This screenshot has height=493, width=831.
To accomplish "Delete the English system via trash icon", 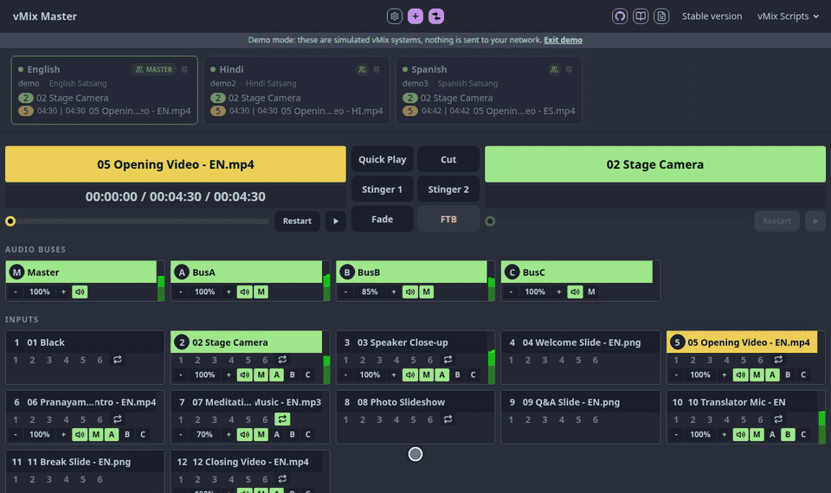I will pos(184,69).
